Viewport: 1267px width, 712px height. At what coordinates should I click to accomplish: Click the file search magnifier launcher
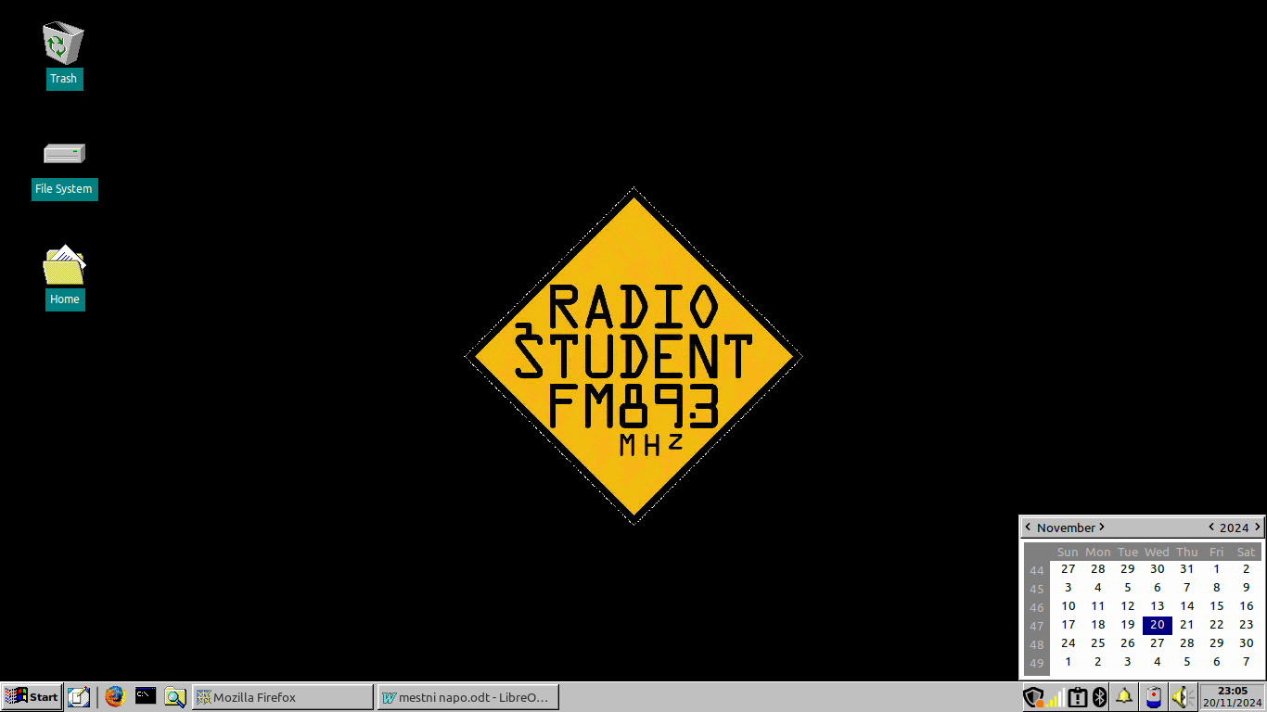click(175, 696)
